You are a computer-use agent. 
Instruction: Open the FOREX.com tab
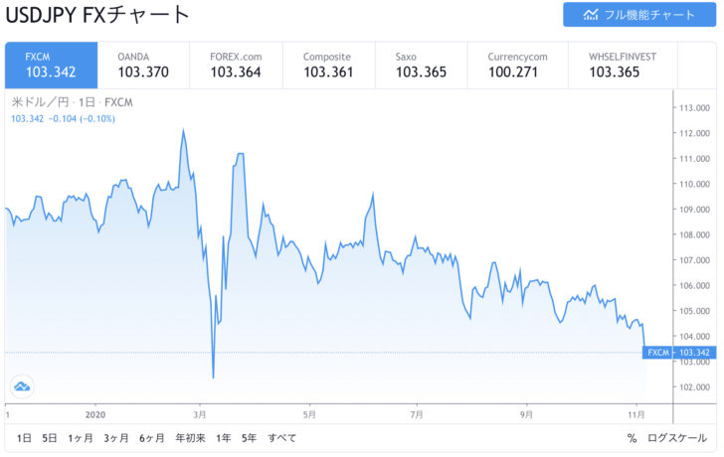[237, 65]
